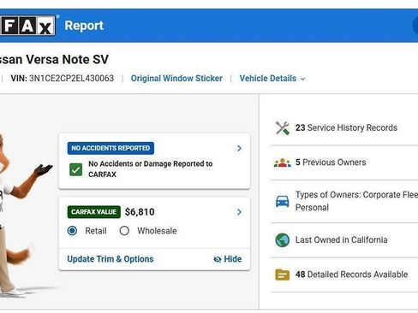Hide the CARFAX value card
This screenshot has width=418, height=313.
click(228, 259)
